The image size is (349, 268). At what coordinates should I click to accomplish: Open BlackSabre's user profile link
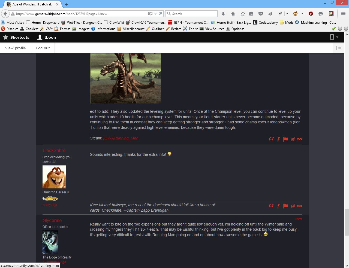click(x=54, y=150)
